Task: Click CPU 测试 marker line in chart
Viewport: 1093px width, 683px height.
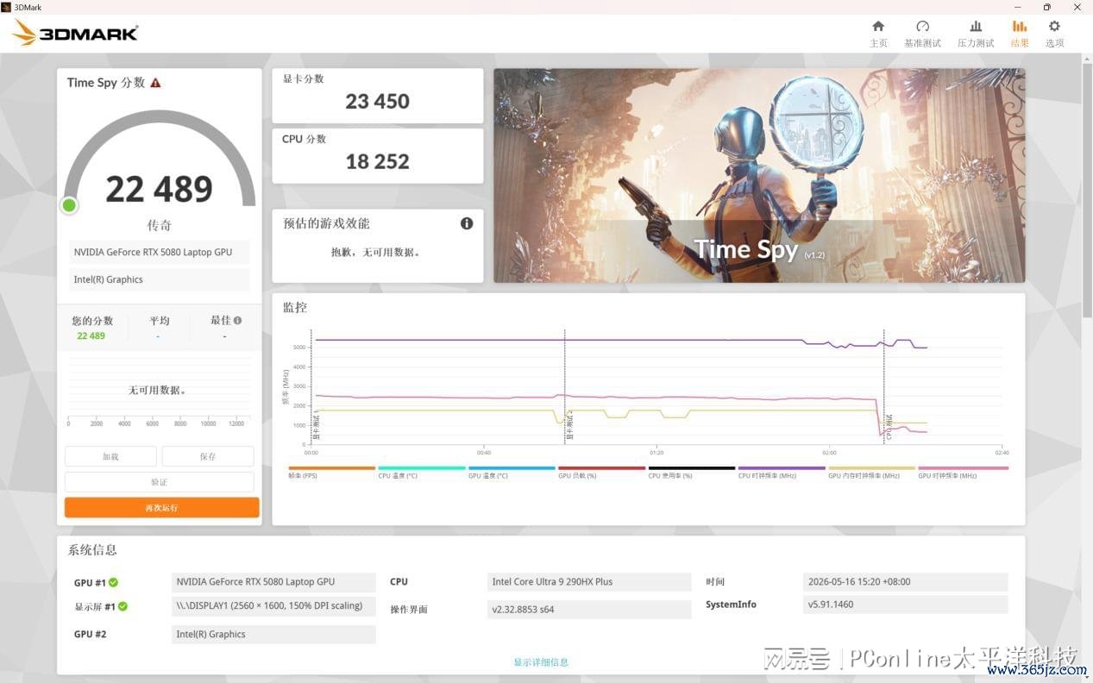Action: (884, 386)
